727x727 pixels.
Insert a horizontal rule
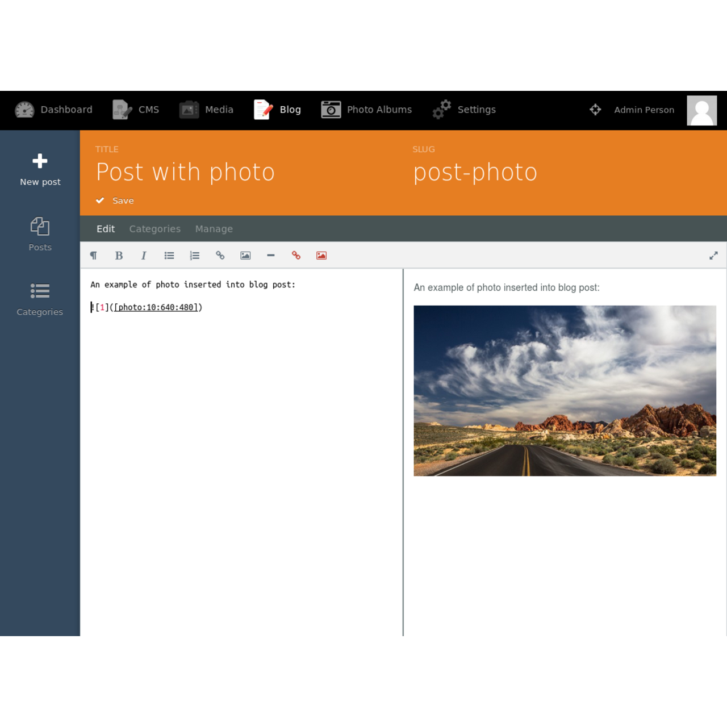[x=270, y=256]
